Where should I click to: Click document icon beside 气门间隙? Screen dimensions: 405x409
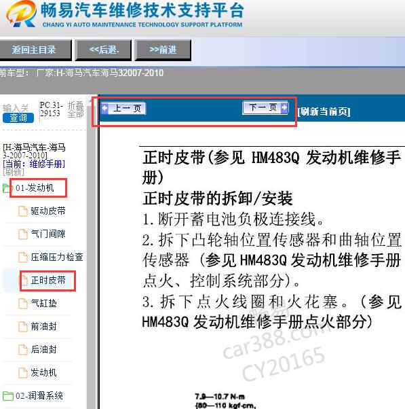tap(23, 234)
